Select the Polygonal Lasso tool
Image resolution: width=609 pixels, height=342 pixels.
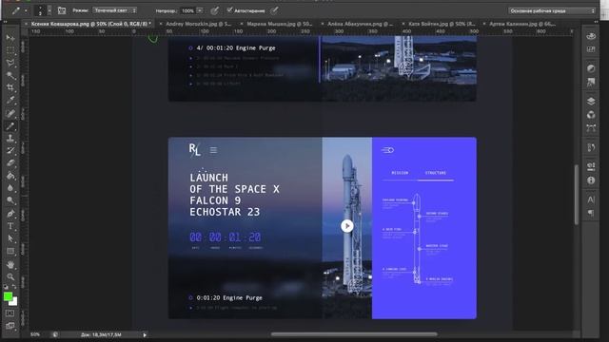pyautogui.click(x=10, y=63)
